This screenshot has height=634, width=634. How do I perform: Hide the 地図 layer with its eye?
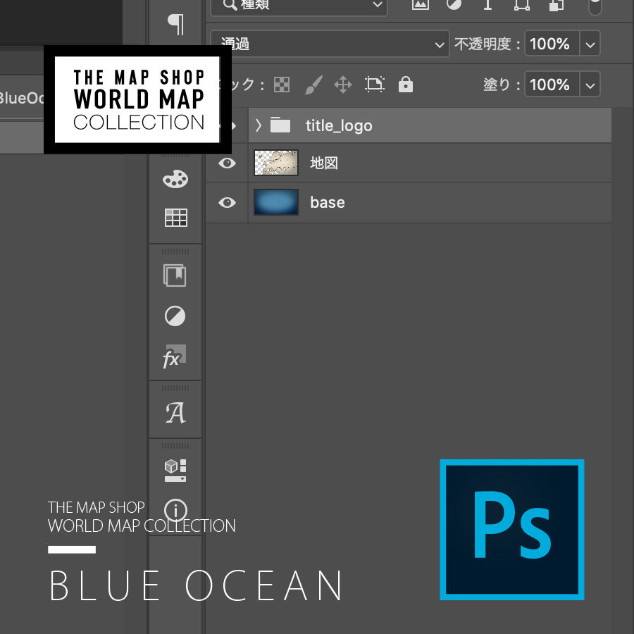click(228, 163)
